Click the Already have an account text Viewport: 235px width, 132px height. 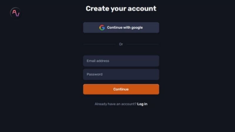coord(115,104)
